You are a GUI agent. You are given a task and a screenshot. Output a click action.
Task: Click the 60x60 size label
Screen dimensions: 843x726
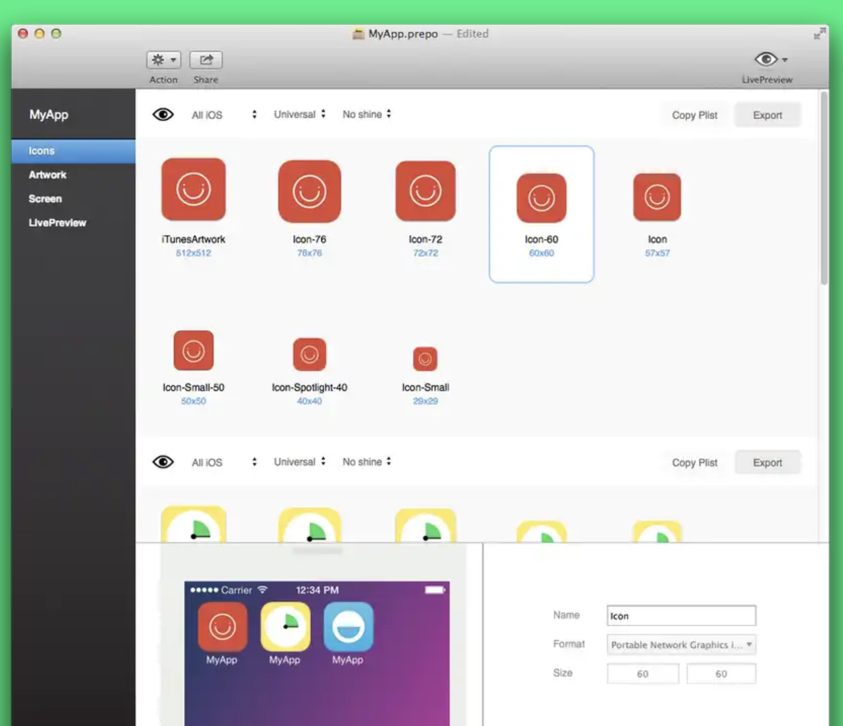tap(541, 253)
